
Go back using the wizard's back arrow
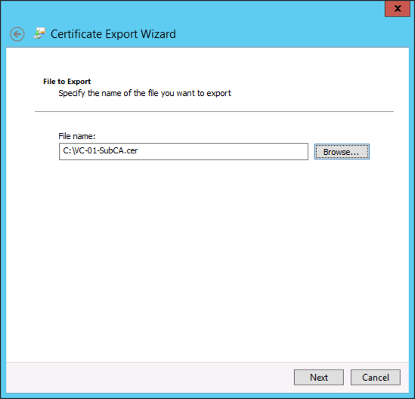(x=17, y=34)
